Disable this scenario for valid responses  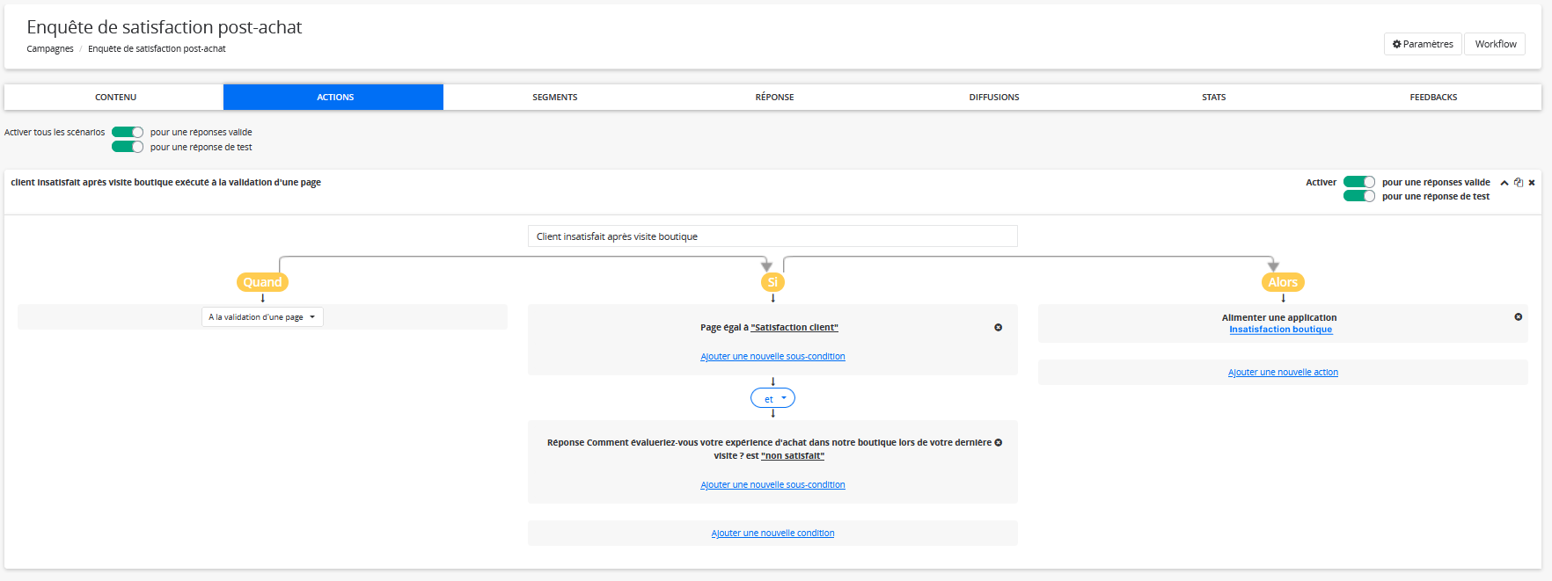tap(1358, 182)
